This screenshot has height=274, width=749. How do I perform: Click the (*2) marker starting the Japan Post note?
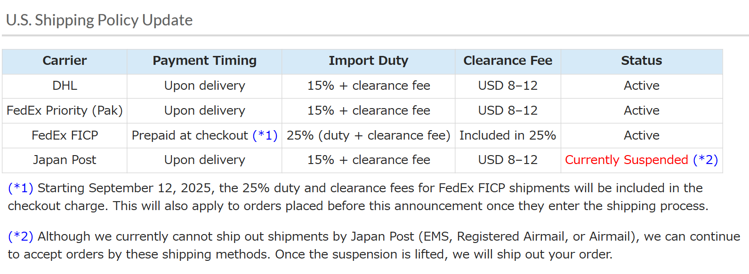[21, 236]
